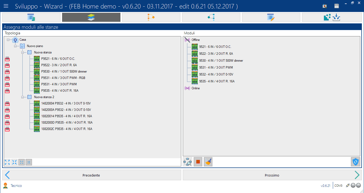Click the screenshot camera icon in title bar
Image resolution: width=364 pixels, height=193 pixels.
tap(325, 6)
